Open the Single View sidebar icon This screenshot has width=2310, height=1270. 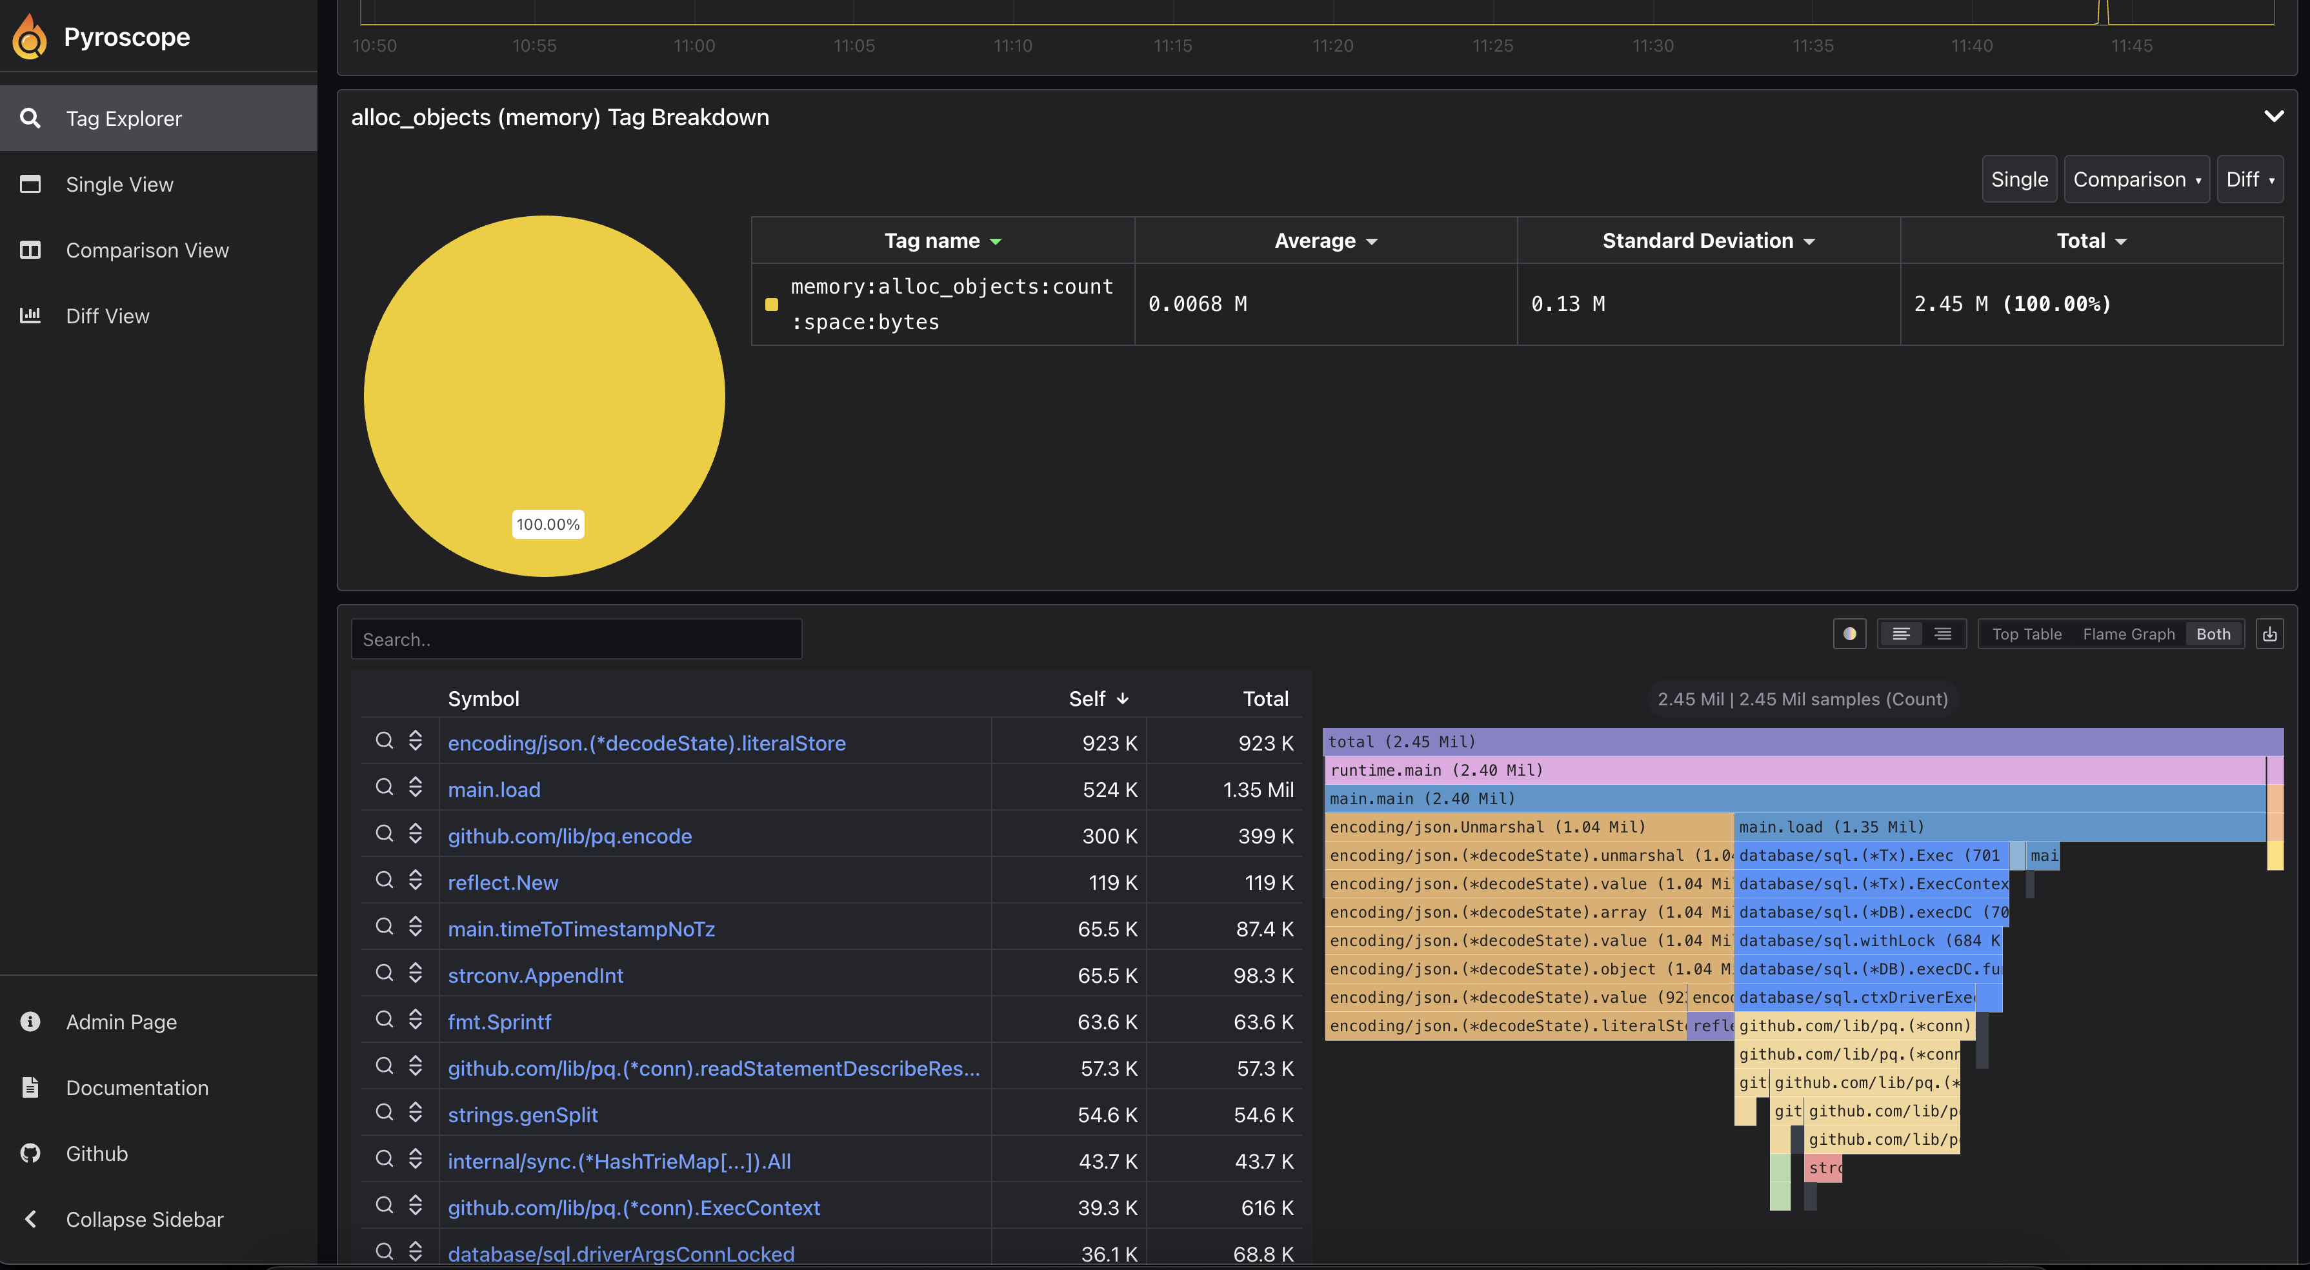(30, 184)
